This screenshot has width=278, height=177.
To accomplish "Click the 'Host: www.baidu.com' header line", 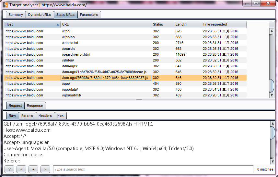I will point(27,130).
